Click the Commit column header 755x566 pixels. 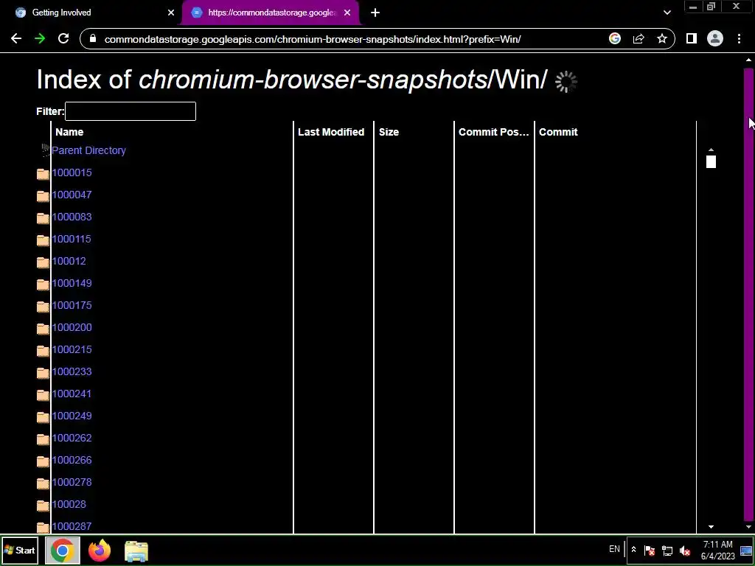[x=558, y=133]
